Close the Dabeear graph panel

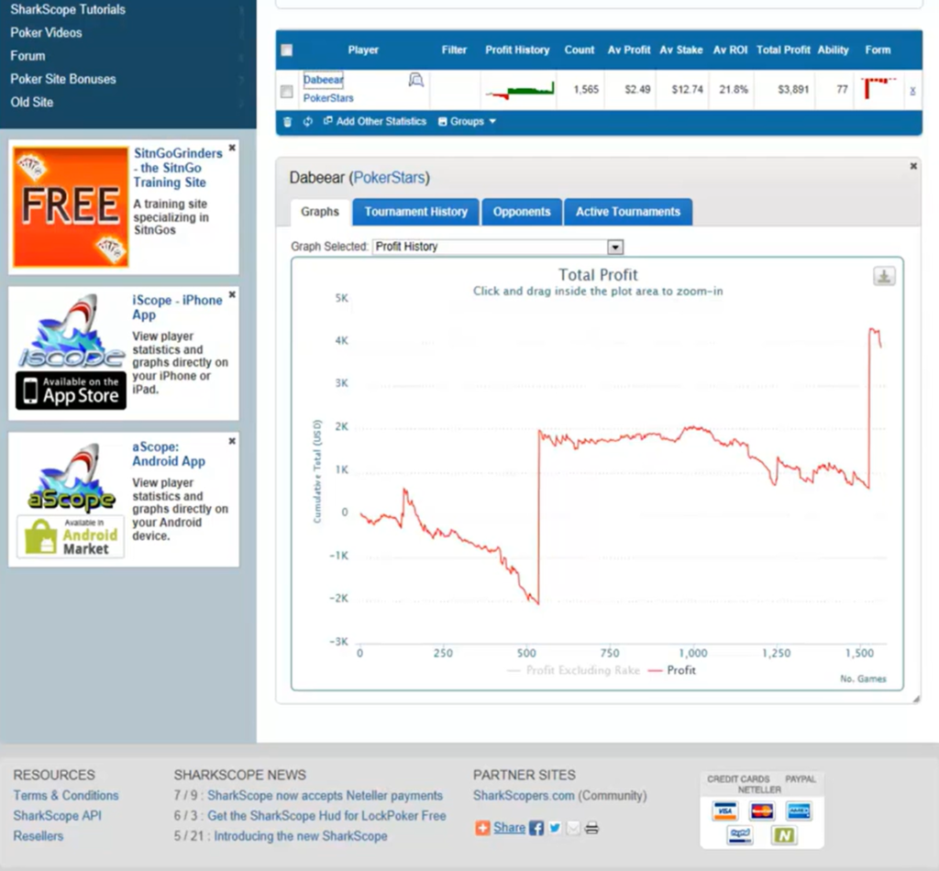(x=913, y=167)
